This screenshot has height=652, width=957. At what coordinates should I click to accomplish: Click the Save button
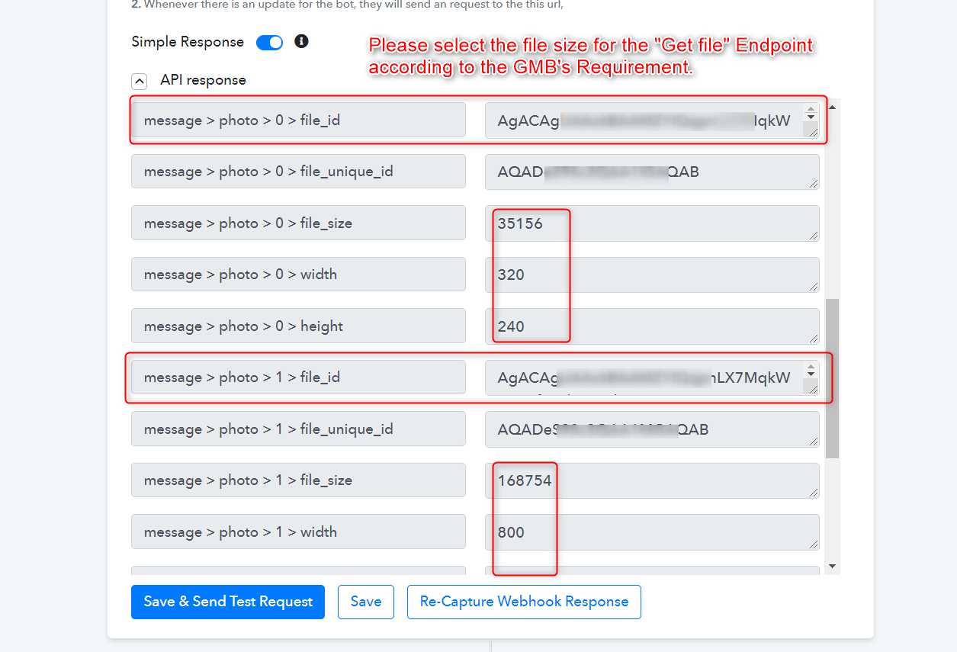(366, 602)
